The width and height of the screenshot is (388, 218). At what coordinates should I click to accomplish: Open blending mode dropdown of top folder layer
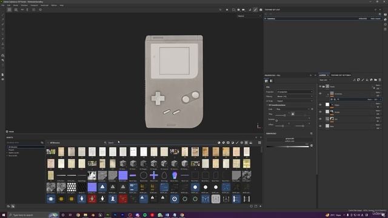point(378,85)
